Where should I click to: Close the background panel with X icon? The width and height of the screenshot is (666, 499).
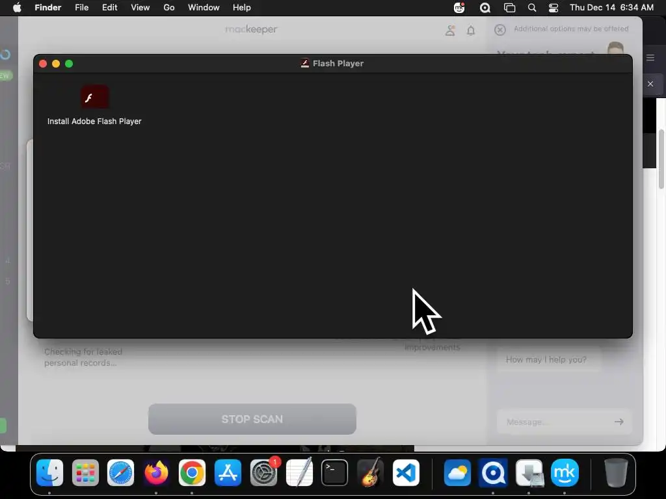point(650,84)
